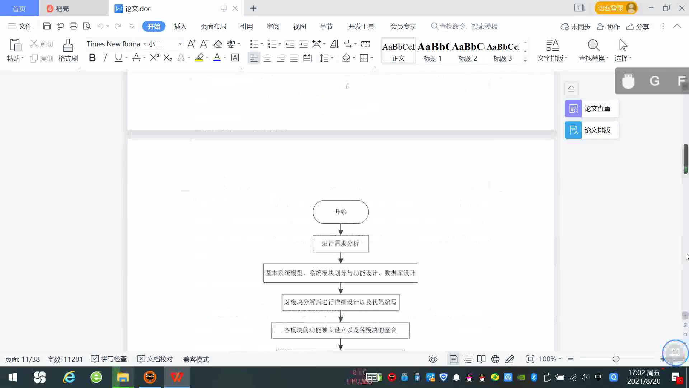689x388 pixels.
Task: Click the increase font size icon
Action: (x=191, y=44)
